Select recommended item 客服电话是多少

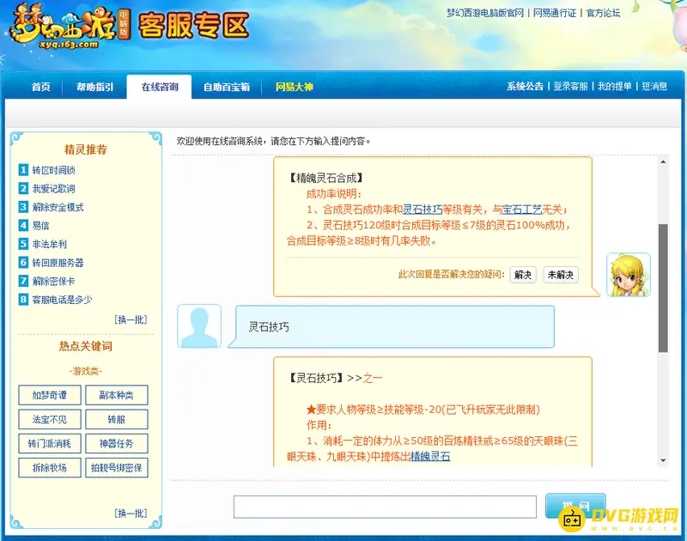pyautogui.click(x=62, y=300)
